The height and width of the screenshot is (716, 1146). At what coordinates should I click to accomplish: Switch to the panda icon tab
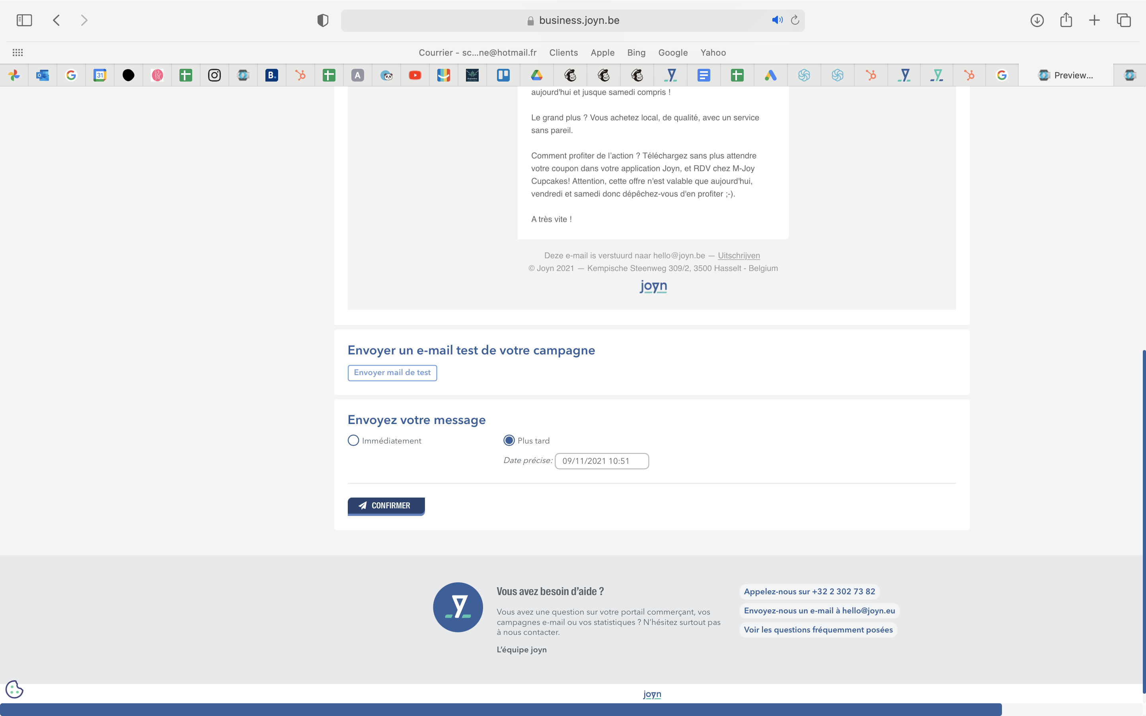[x=386, y=75]
